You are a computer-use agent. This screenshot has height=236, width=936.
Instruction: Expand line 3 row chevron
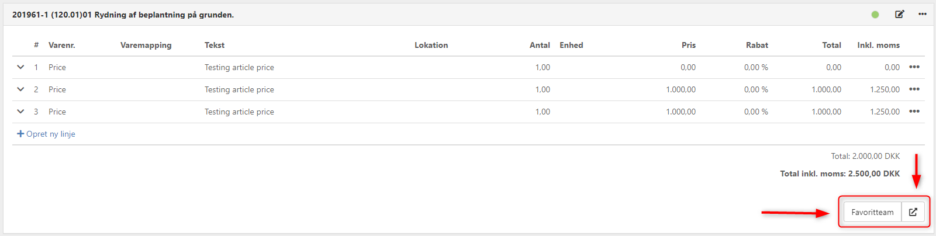pyautogui.click(x=20, y=112)
